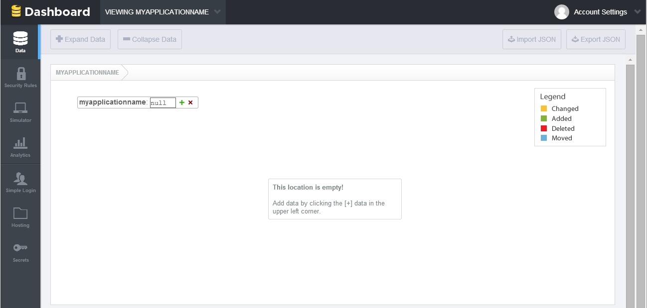View Analytics from the sidebar
The height and width of the screenshot is (308, 647).
[20, 147]
